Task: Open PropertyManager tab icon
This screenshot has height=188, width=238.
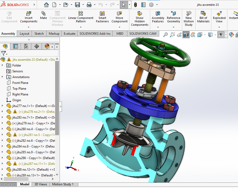Action: (x=16, y=46)
